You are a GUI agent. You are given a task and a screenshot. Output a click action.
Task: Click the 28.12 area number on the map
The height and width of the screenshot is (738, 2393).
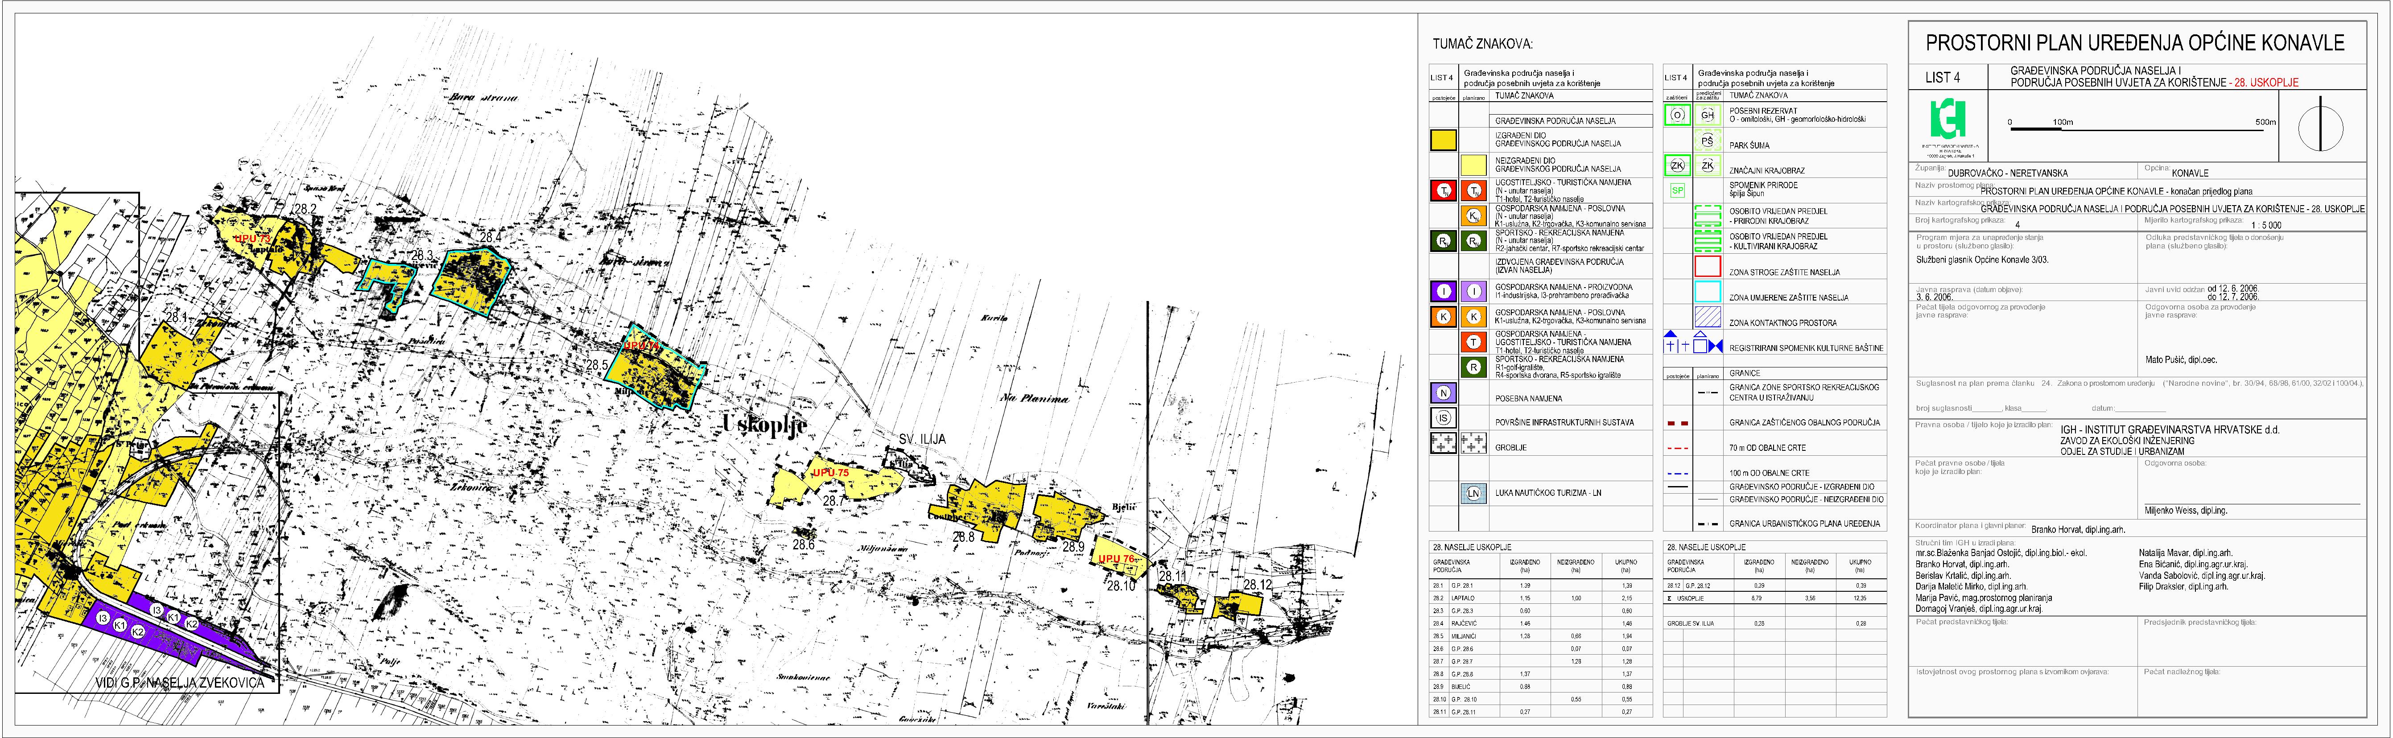click(1258, 585)
